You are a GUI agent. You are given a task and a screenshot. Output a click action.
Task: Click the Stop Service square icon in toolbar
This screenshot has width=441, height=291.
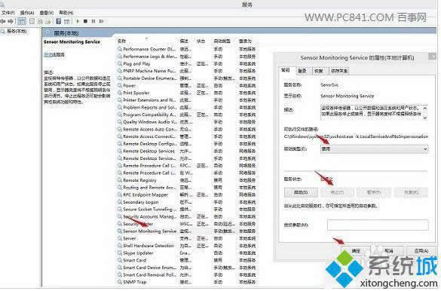(85, 21)
